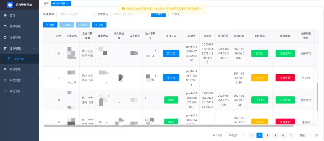Open 订单列表 in the sidebar submenu
The height and width of the screenshot is (141, 324).
point(19,59)
